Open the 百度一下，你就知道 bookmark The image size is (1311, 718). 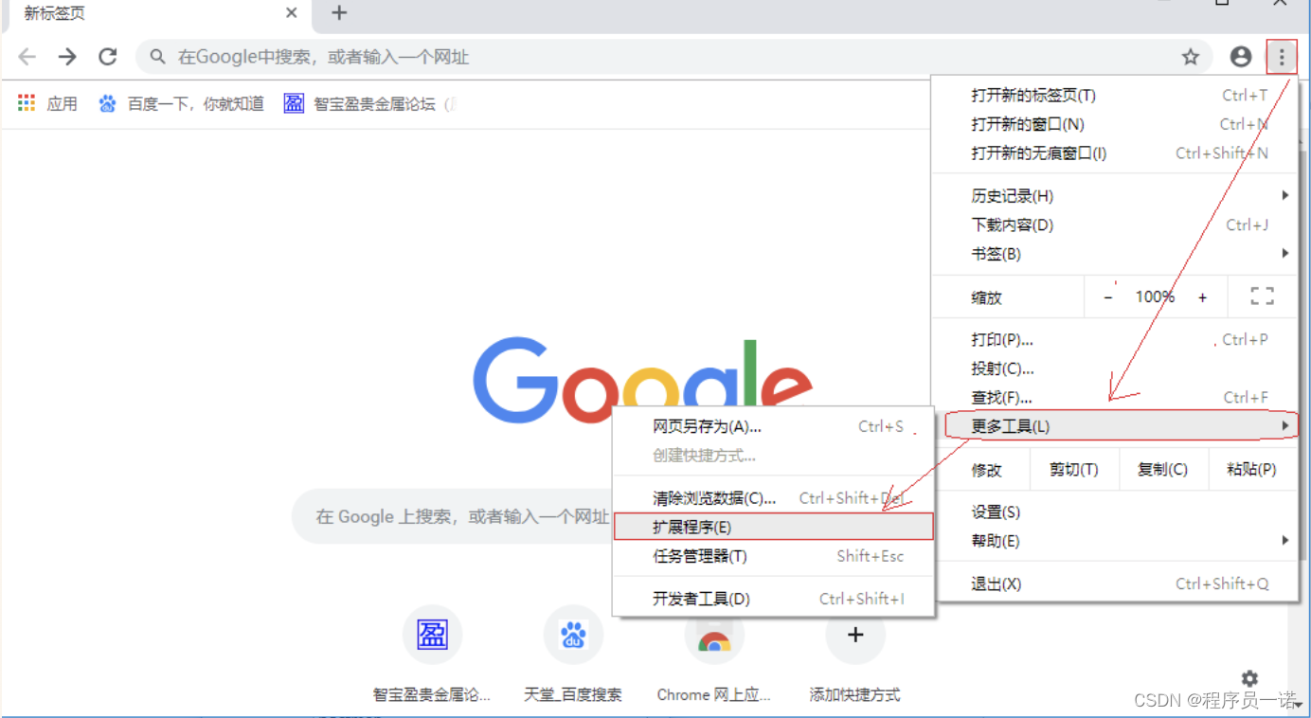(181, 104)
